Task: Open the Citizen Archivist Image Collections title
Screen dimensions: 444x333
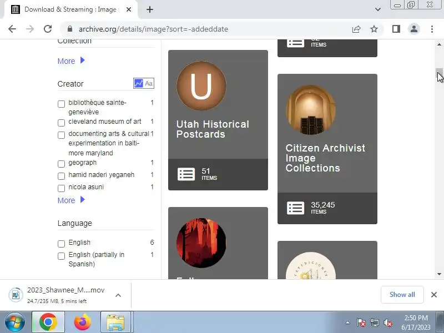Action: click(x=325, y=158)
